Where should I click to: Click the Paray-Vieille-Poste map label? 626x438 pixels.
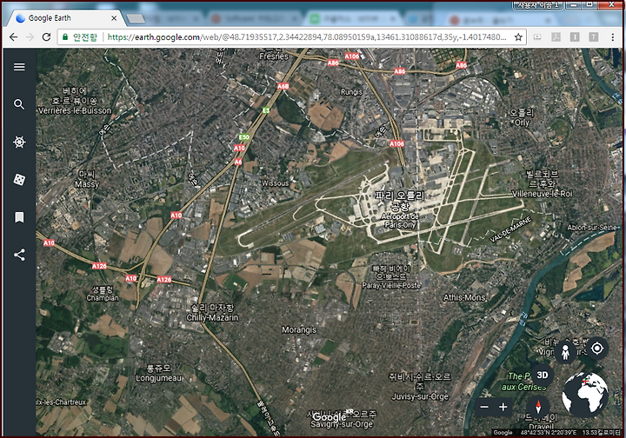pos(391,285)
